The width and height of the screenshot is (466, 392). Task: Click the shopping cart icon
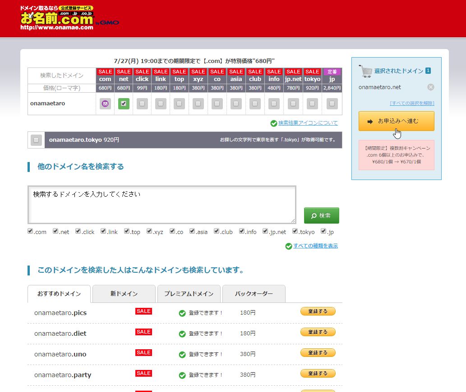click(365, 71)
